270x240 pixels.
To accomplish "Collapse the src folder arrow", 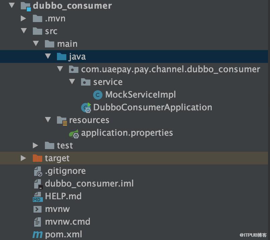I will pyautogui.click(x=24, y=30).
